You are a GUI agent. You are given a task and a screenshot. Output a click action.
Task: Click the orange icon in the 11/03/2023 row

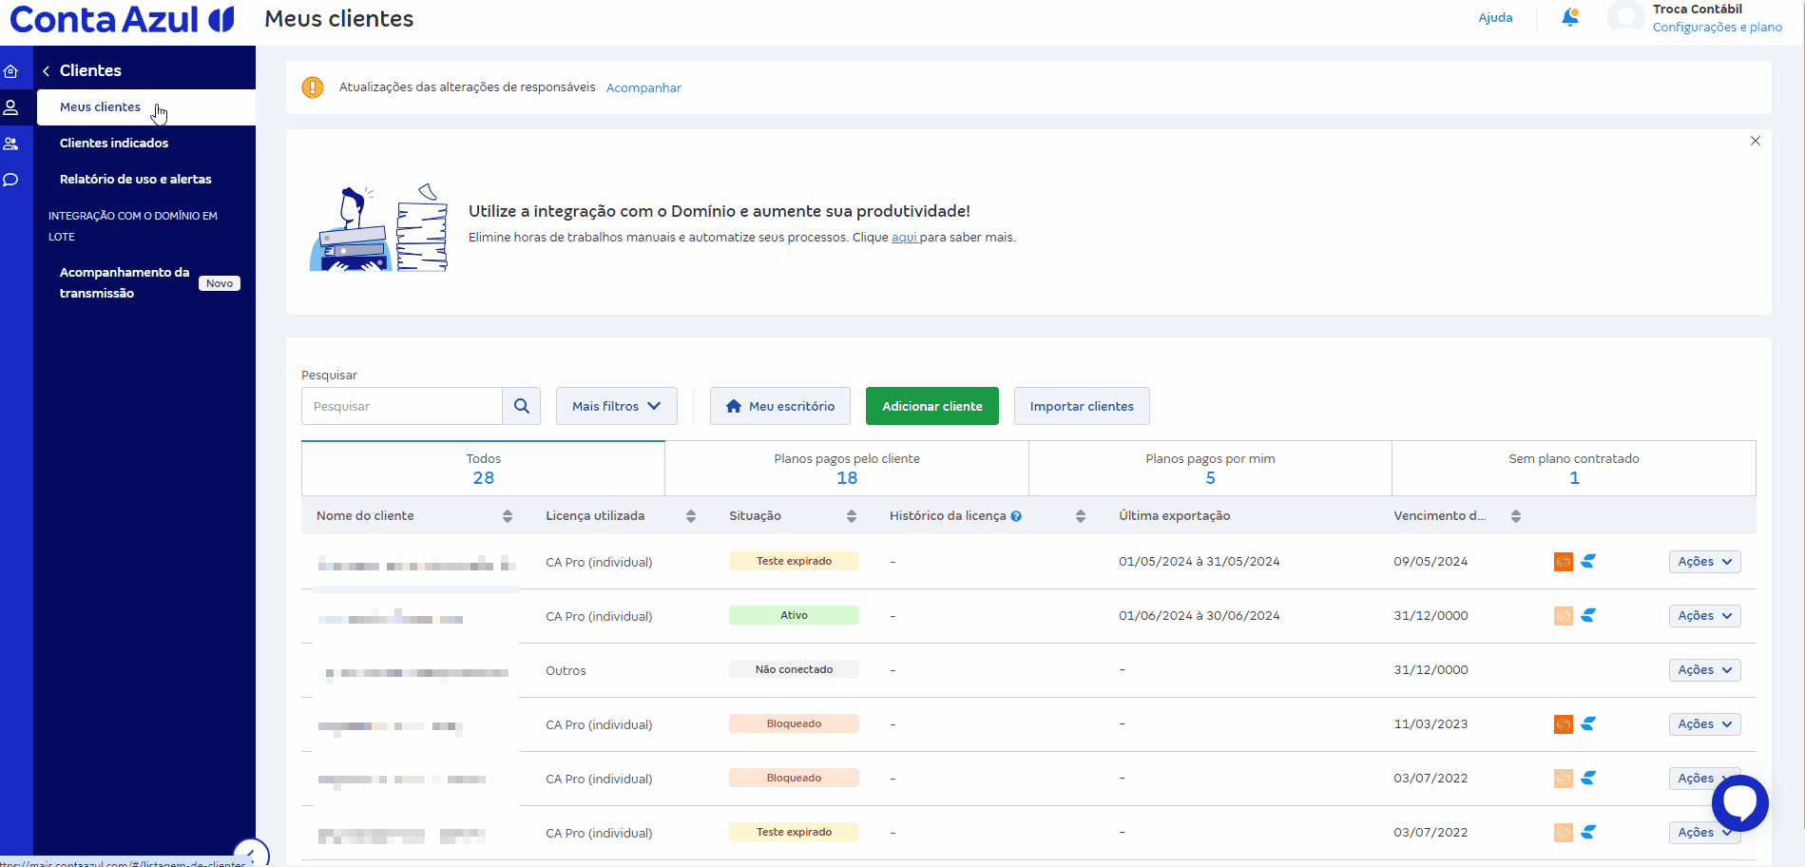[1563, 724]
